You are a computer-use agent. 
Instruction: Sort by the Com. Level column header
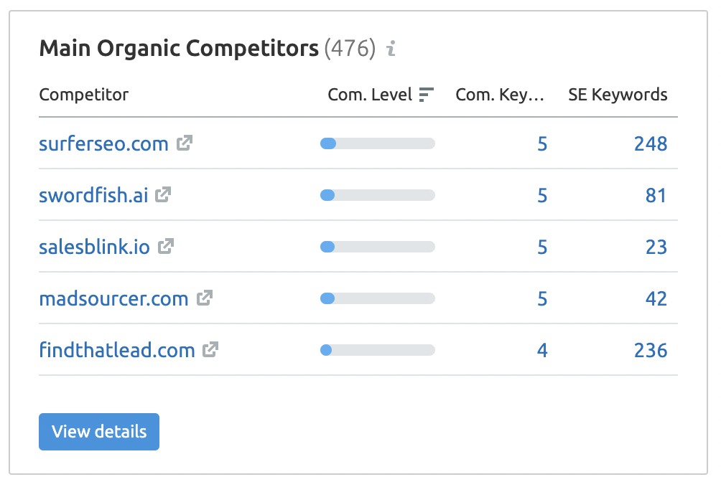pos(370,95)
